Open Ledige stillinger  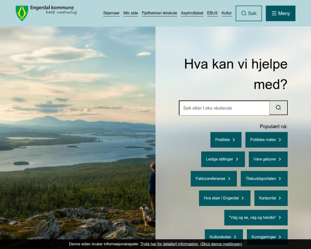[x=223, y=159]
